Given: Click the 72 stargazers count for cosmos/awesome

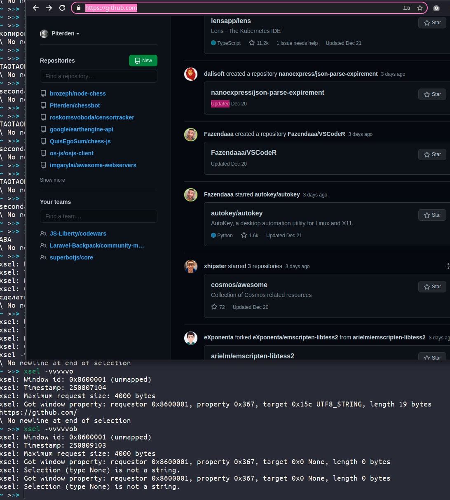Looking at the screenshot, I should (x=218, y=307).
